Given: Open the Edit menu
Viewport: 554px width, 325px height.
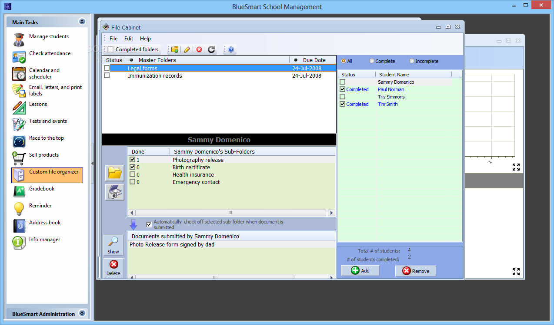Looking at the screenshot, I should tap(129, 39).
